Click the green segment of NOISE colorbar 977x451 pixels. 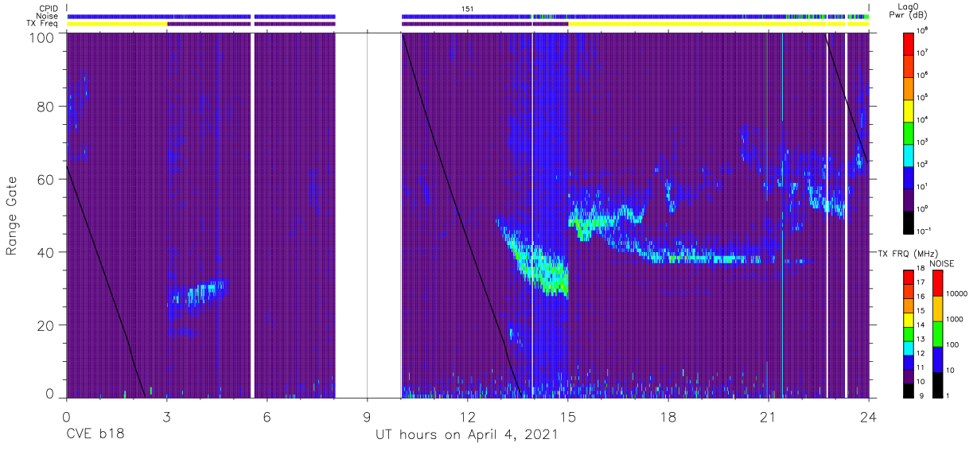(x=937, y=333)
